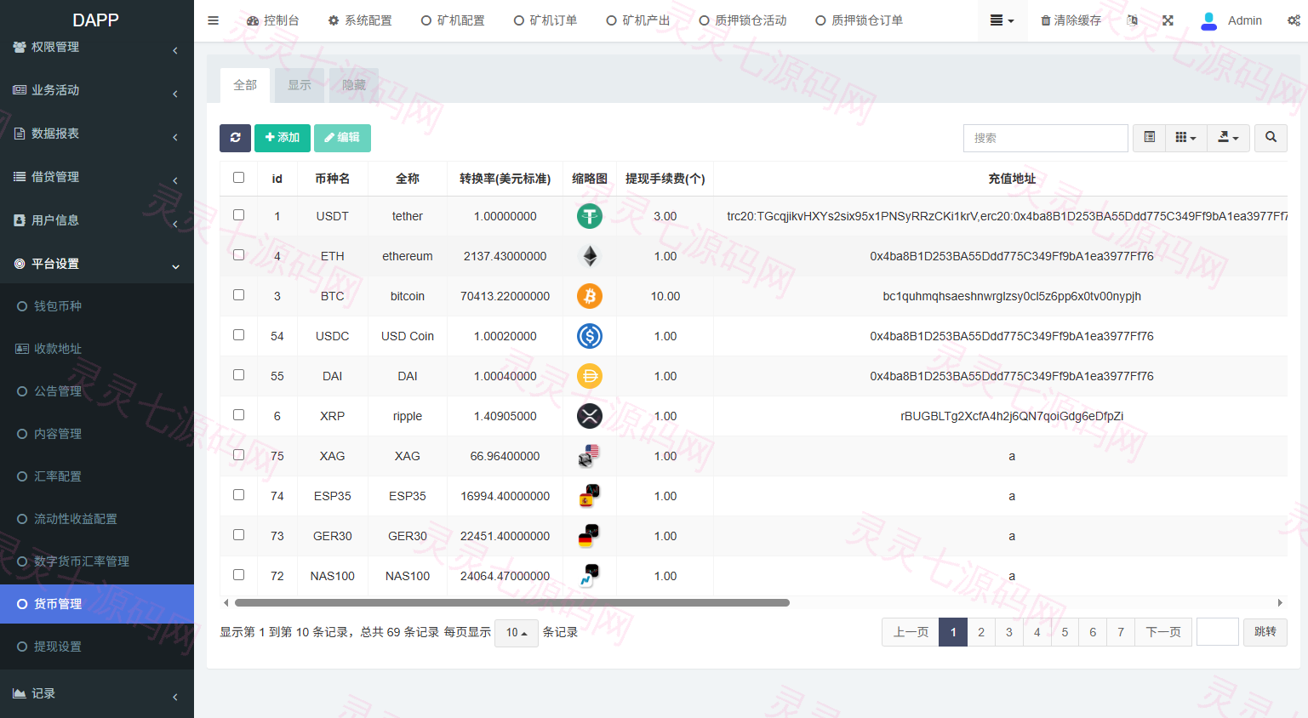This screenshot has width=1308, height=718.
Task: Check the XRP row checkbox
Action: (x=238, y=415)
